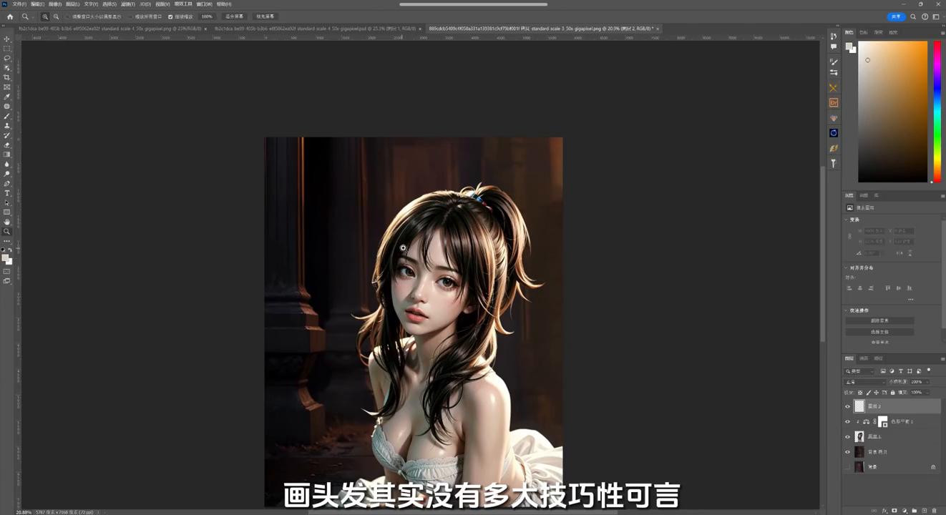Screen dimensions: 946x515
Task: Switch to the 通道 channels tab
Action: pyautogui.click(x=866, y=358)
